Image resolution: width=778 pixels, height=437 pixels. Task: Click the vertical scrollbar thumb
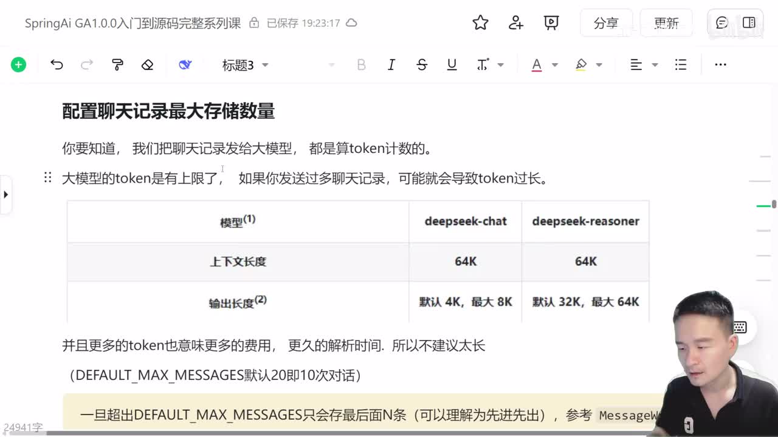click(774, 204)
